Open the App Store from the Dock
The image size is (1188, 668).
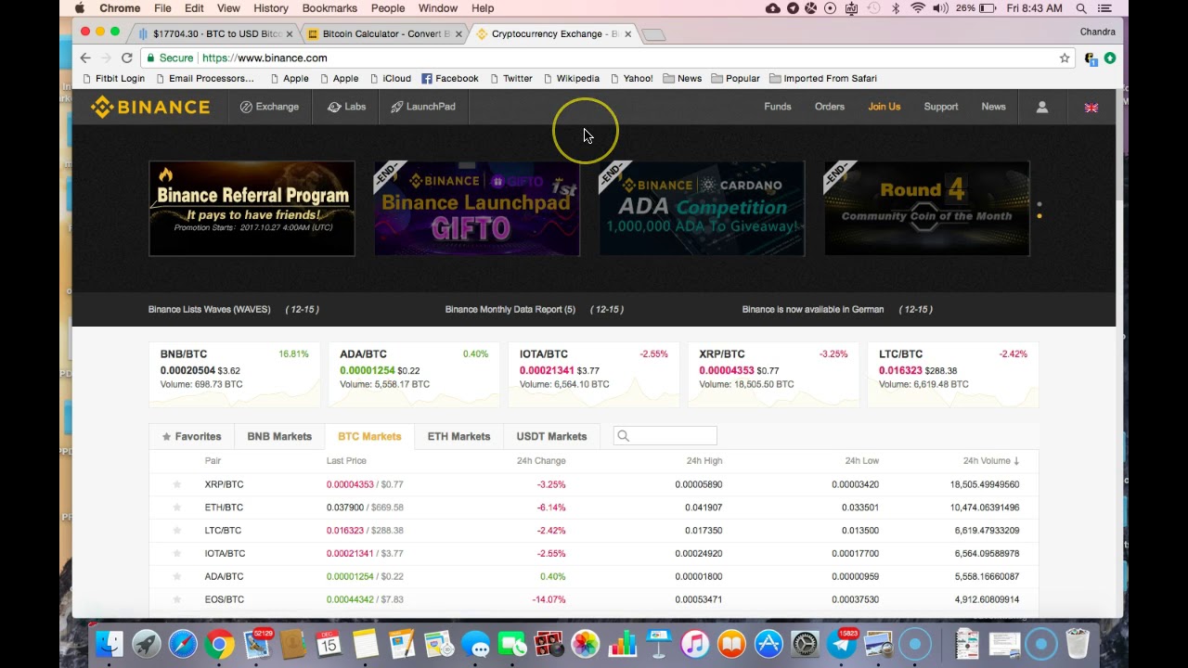(768, 643)
